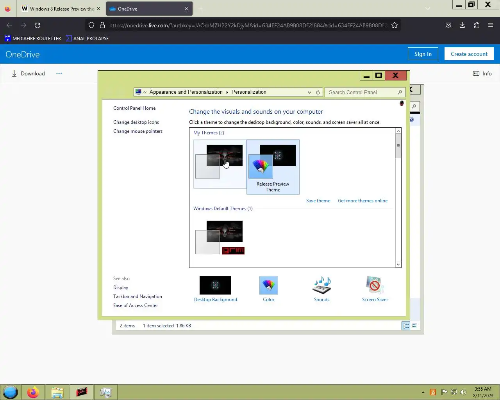500x400 pixels.
Task: Click Sign In on OneDrive
Action: pyautogui.click(x=423, y=54)
